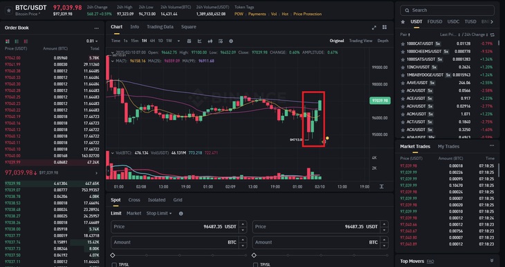Open the candlestick chart type icon
Viewport: 505px width, 267px height.
click(210, 41)
